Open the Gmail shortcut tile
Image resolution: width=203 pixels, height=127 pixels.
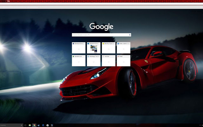123,61
